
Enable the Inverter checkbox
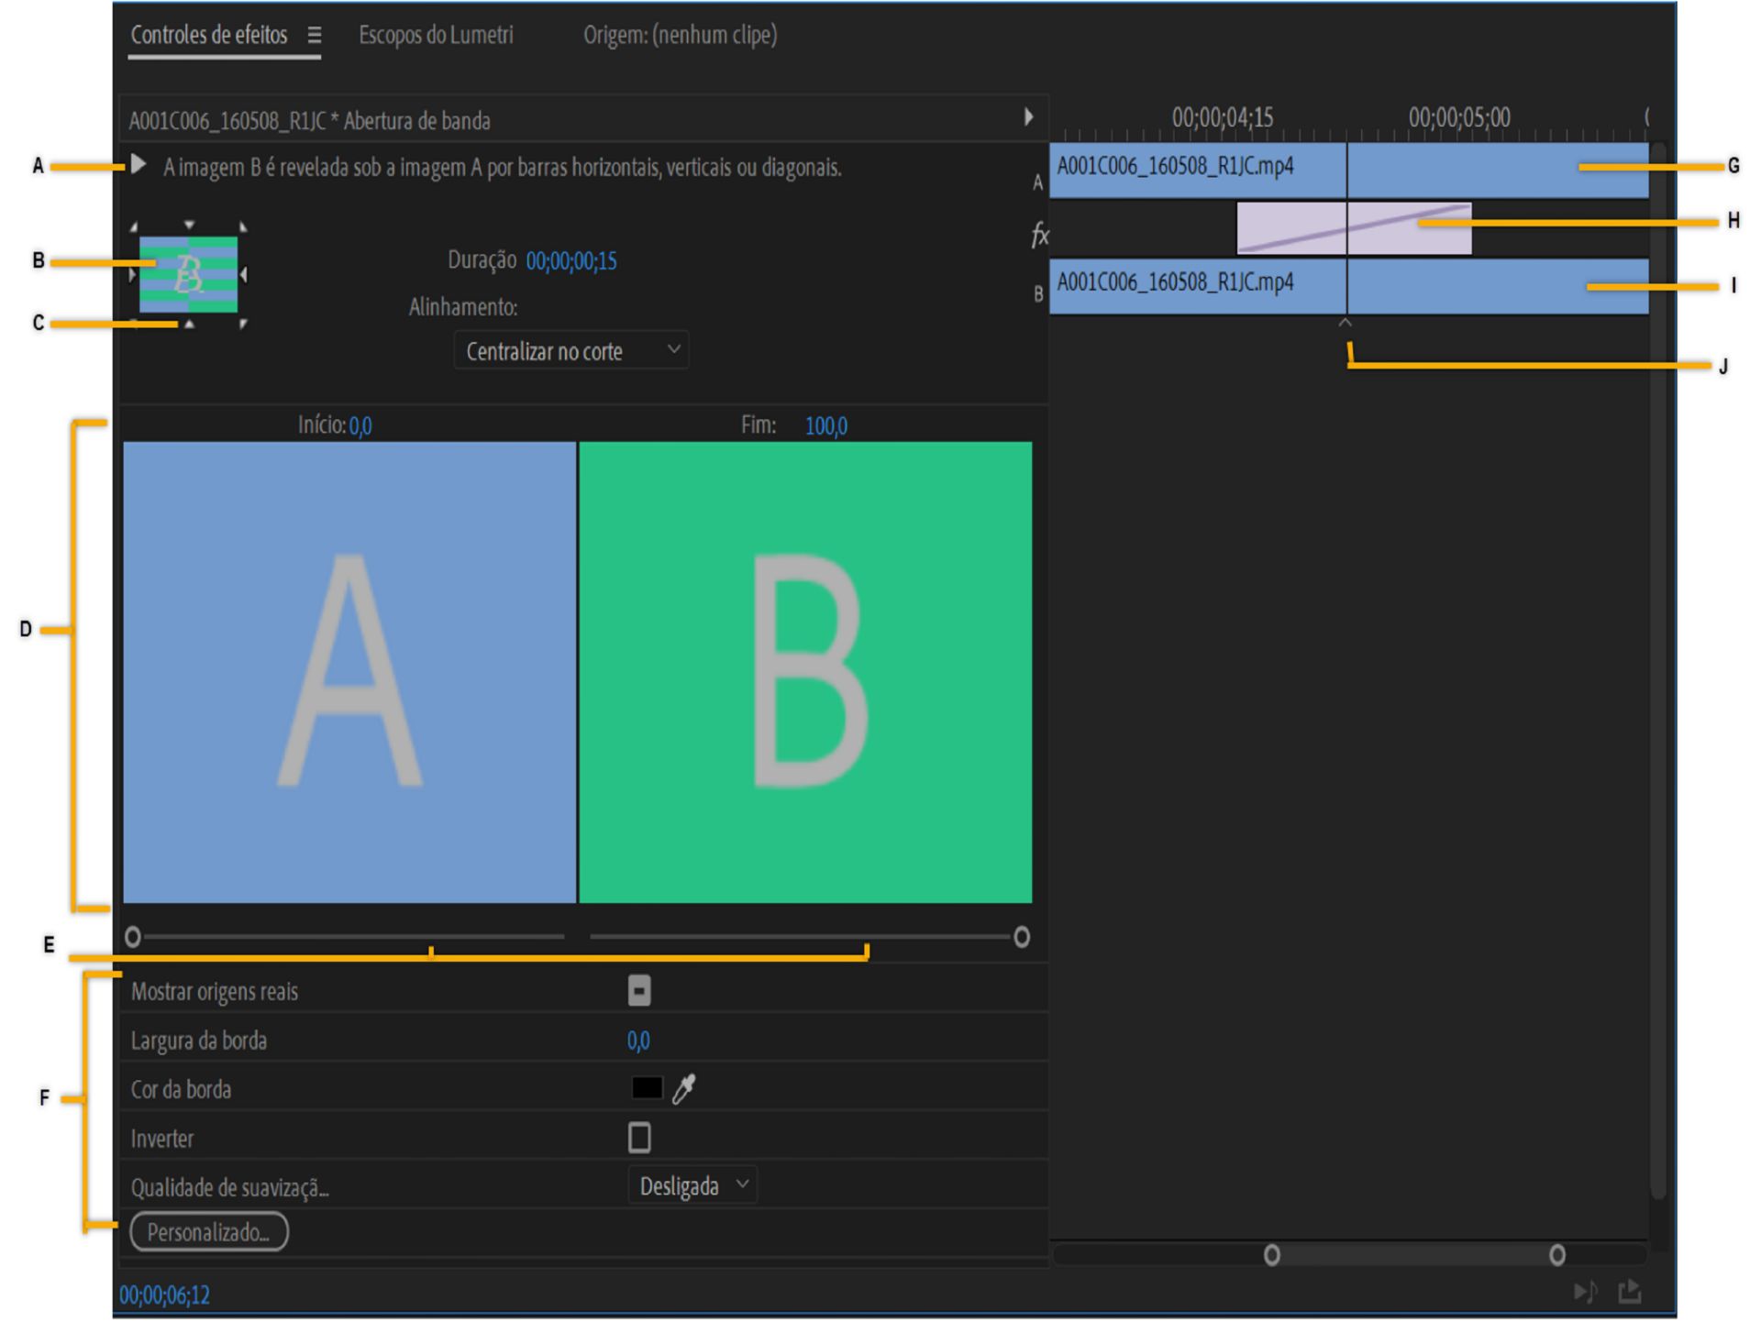[x=639, y=1138]
